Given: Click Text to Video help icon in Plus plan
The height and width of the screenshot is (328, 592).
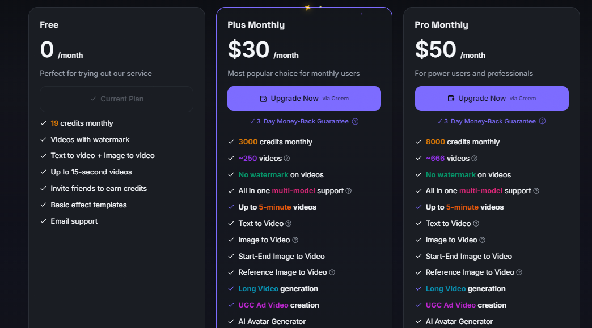Looking at the screenshot, I should (289, 224).
